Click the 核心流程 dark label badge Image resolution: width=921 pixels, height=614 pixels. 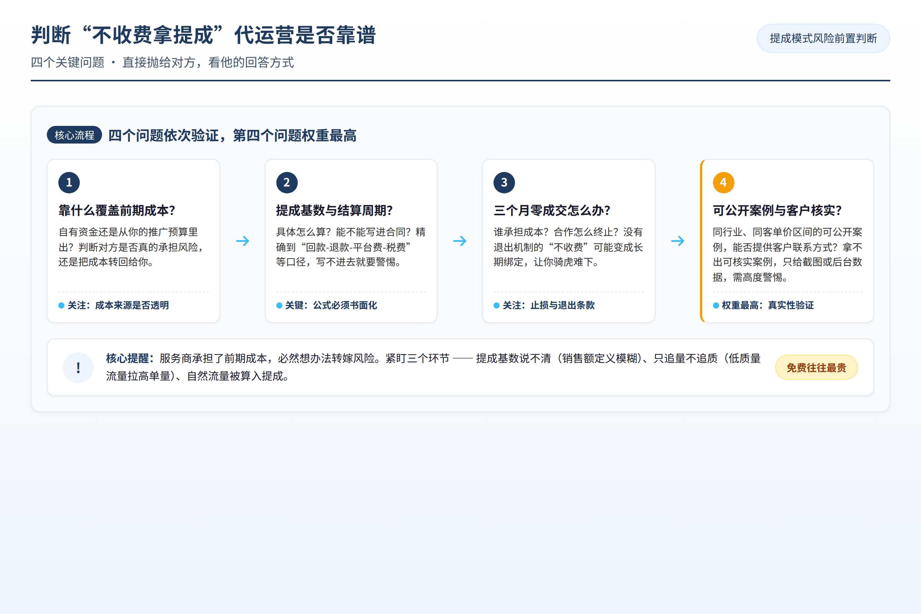(74, 135)
